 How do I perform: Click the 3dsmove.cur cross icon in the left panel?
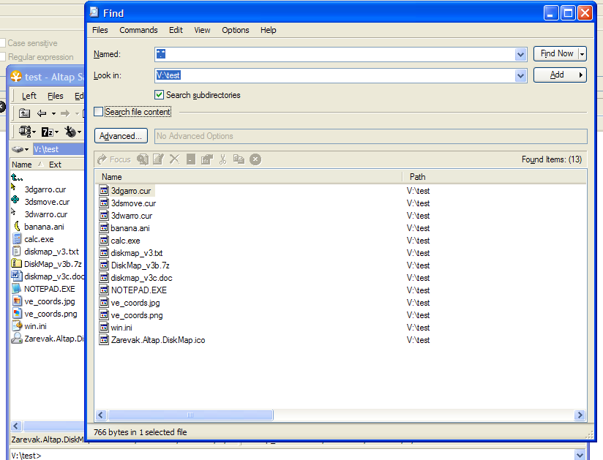15,200
